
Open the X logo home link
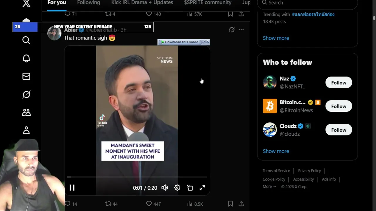(26, 4)
